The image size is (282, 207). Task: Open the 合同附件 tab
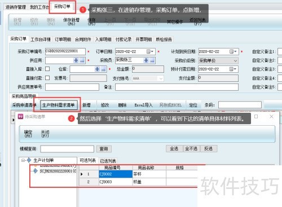(x=83, y=39)
